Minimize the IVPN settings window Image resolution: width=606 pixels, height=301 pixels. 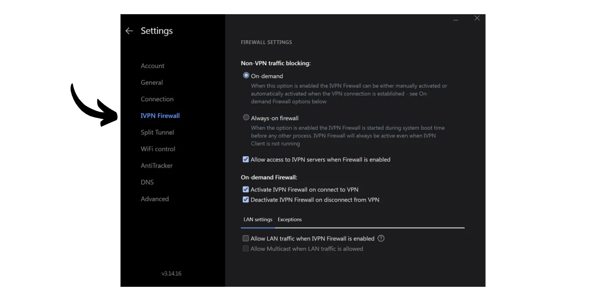click(455, 19)
